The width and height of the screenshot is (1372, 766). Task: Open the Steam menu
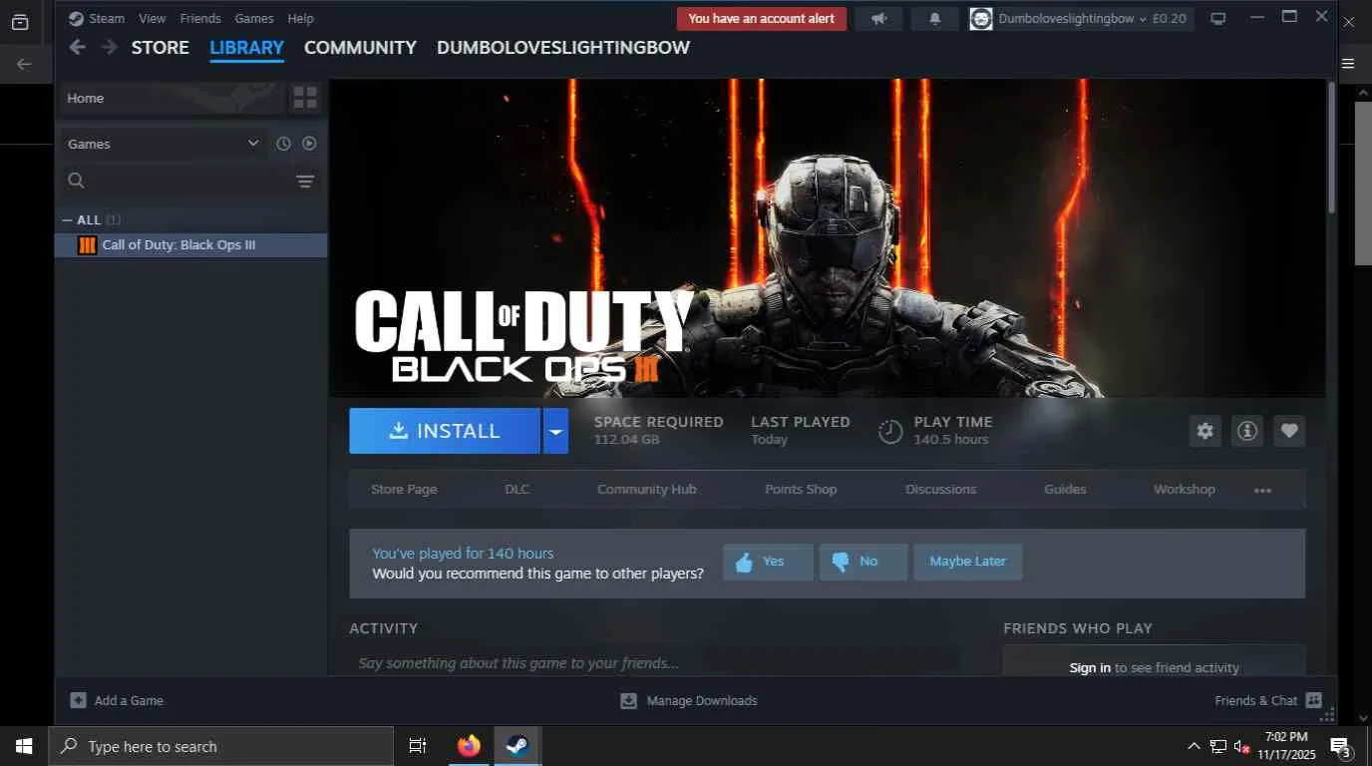point(107,18)
